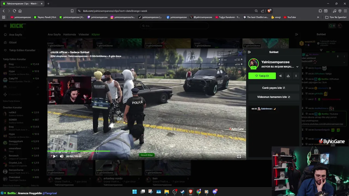Click Sabrimvar chat message

(263, 109)
